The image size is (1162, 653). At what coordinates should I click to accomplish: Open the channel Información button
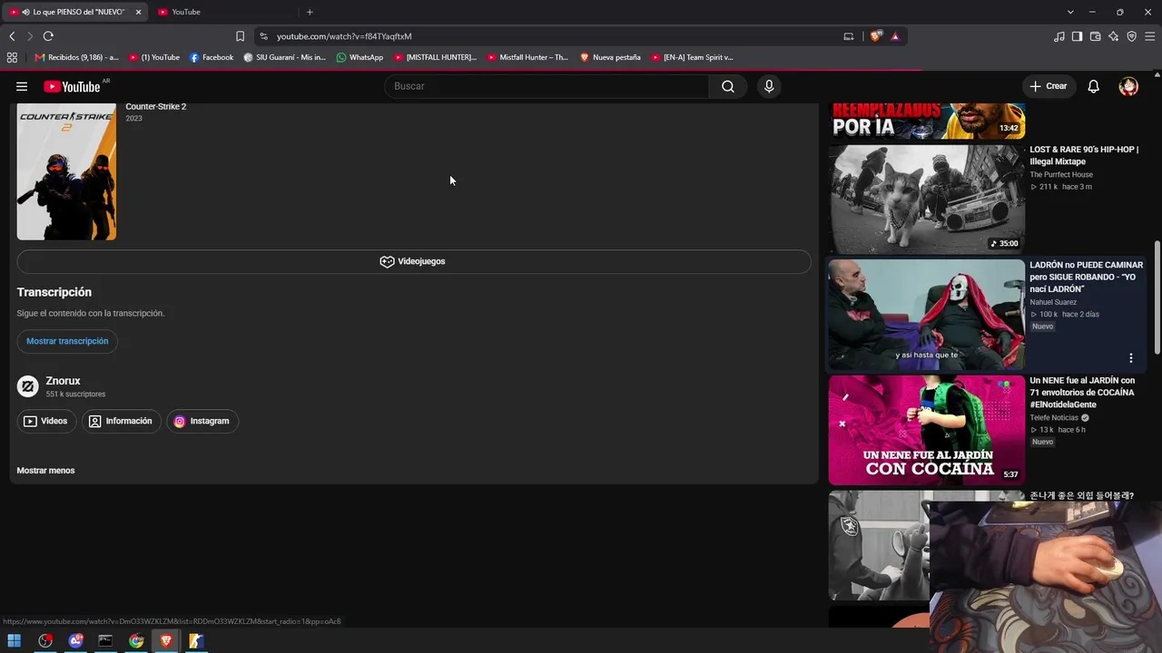point(121,421)
